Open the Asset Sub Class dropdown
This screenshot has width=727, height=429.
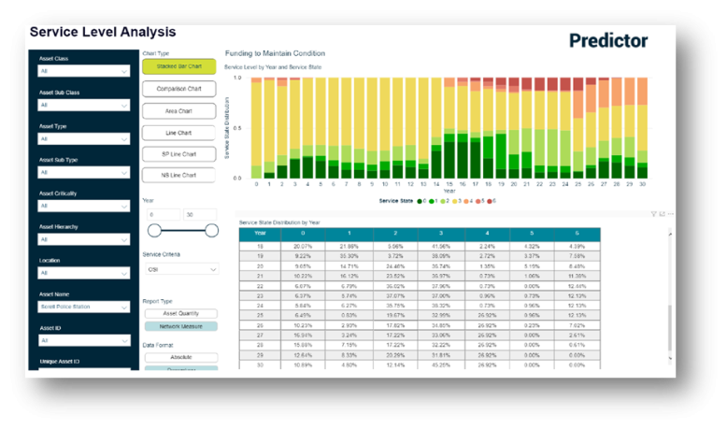(84, 105)
